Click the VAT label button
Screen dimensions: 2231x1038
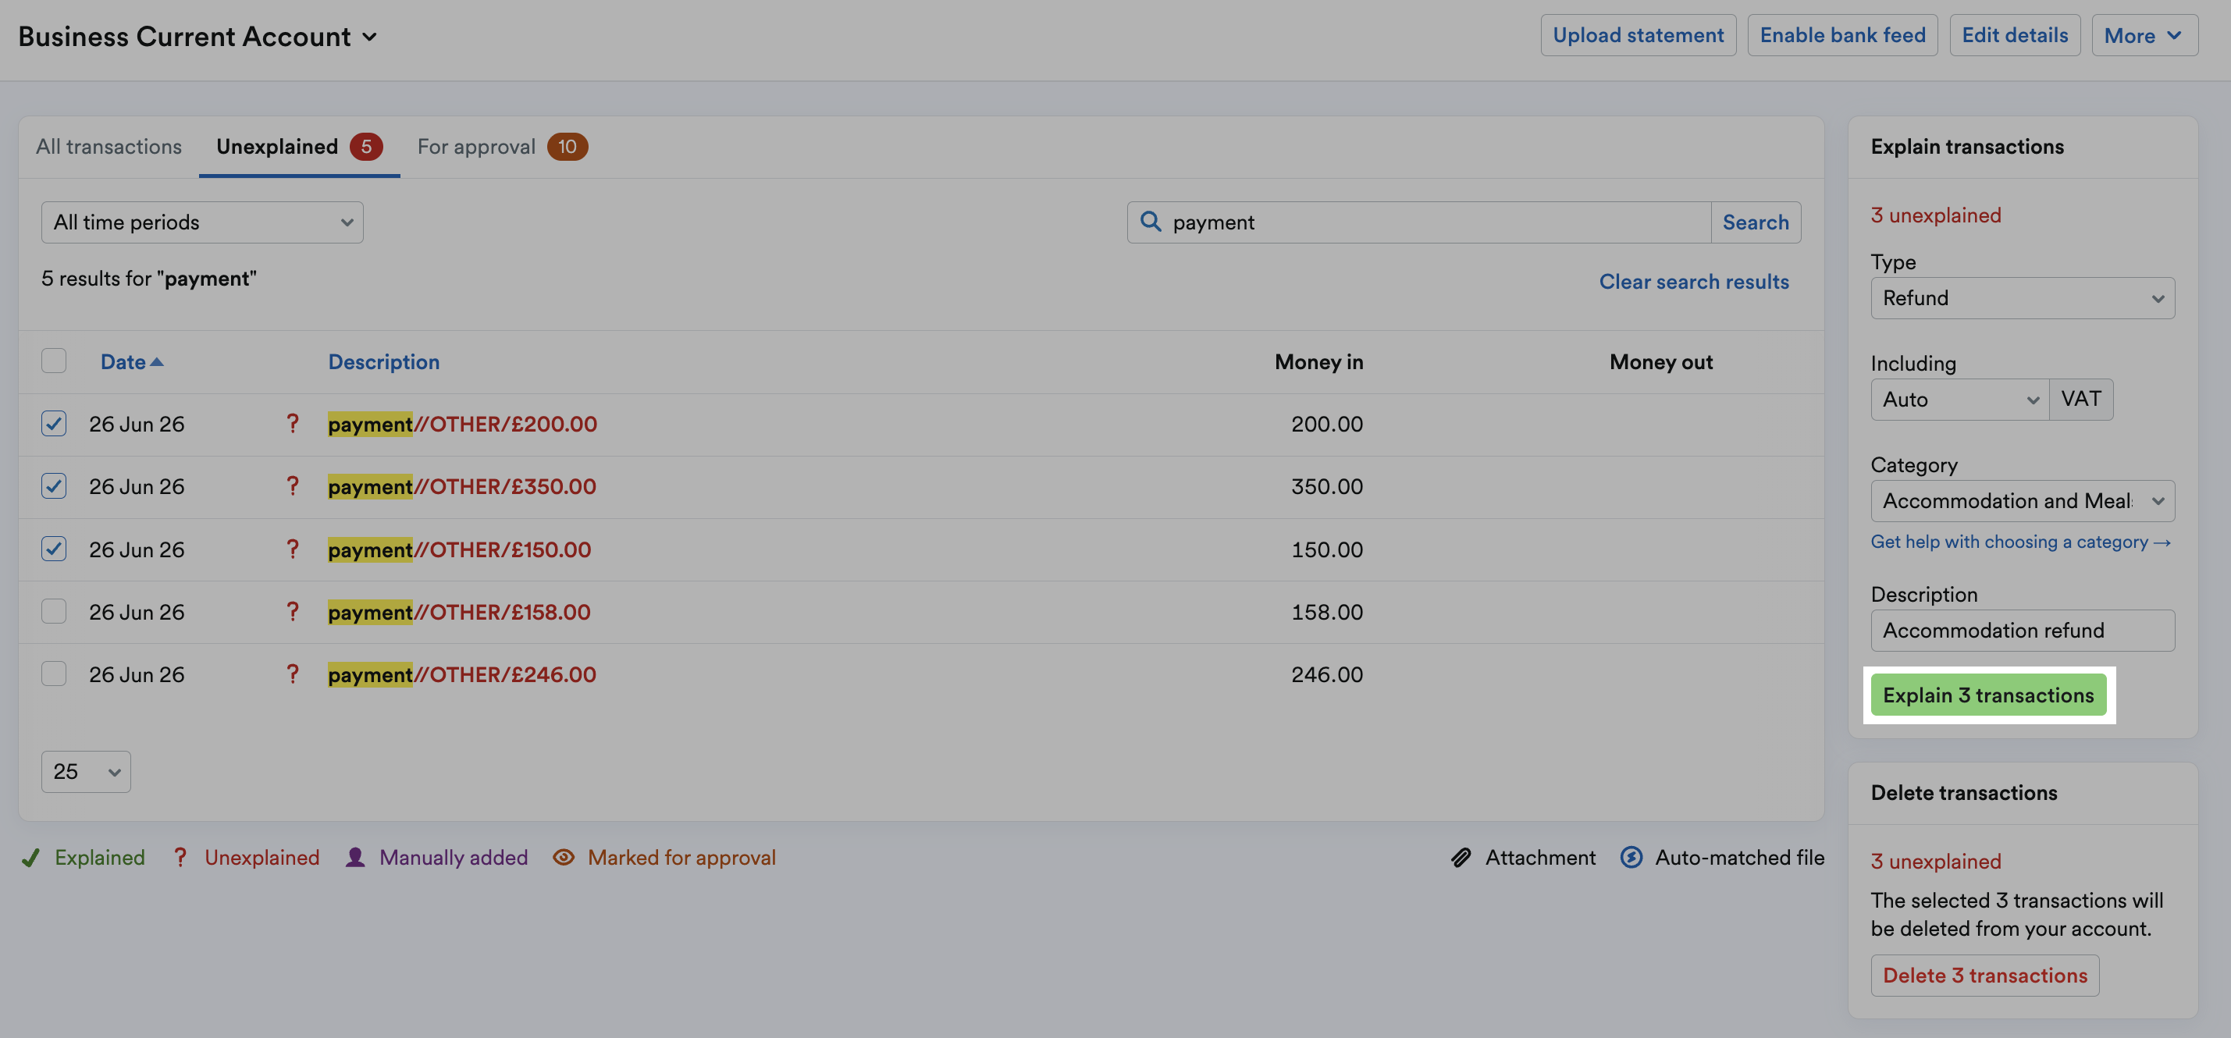(2080, 399)
